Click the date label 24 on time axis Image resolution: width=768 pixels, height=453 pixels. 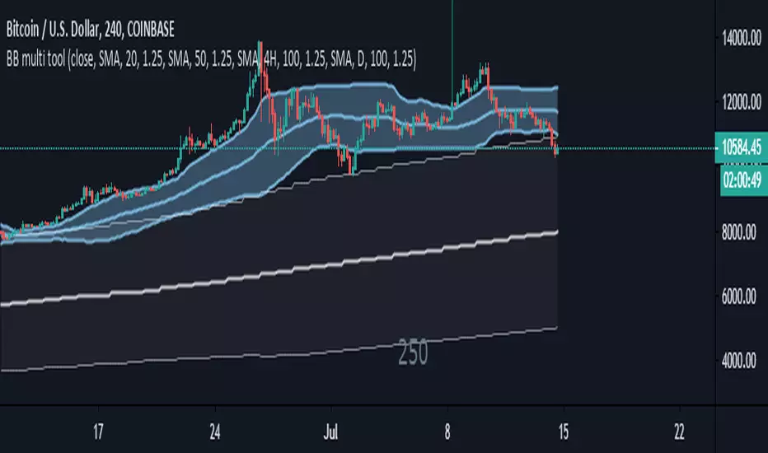[x=214, y=432]
